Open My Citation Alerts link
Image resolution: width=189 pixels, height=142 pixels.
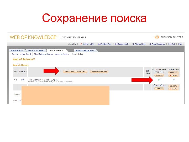click(139, 44)
